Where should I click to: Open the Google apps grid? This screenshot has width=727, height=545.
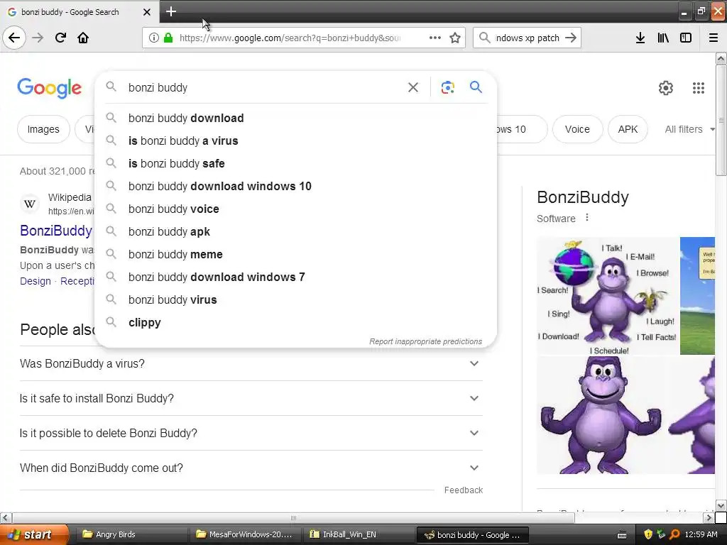(699, 87)
